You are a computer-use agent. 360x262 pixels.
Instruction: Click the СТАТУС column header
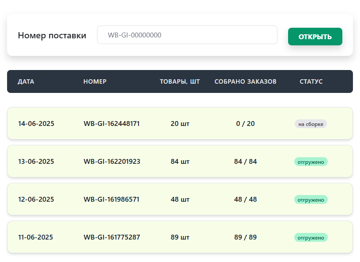pos(311,81)
